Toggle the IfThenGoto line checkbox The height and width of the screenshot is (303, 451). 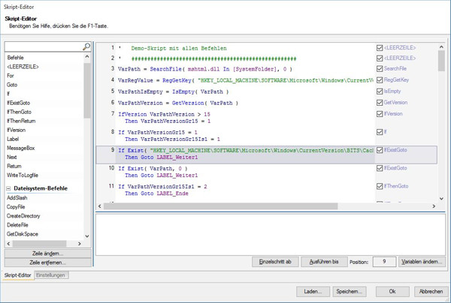[x=380, y=186]
